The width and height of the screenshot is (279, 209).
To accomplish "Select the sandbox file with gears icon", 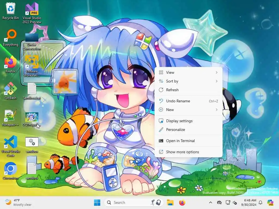I will (x=32, y=145).
